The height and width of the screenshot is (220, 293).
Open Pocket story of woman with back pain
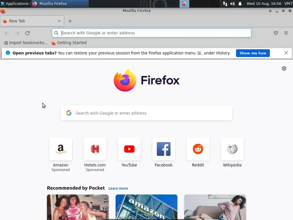click(x=215, y=207)
